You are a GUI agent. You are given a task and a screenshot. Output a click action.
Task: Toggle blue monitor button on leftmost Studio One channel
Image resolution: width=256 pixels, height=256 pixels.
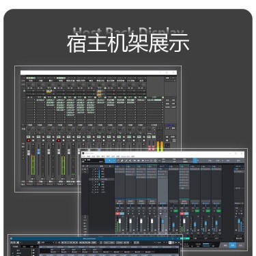(122, 214)
